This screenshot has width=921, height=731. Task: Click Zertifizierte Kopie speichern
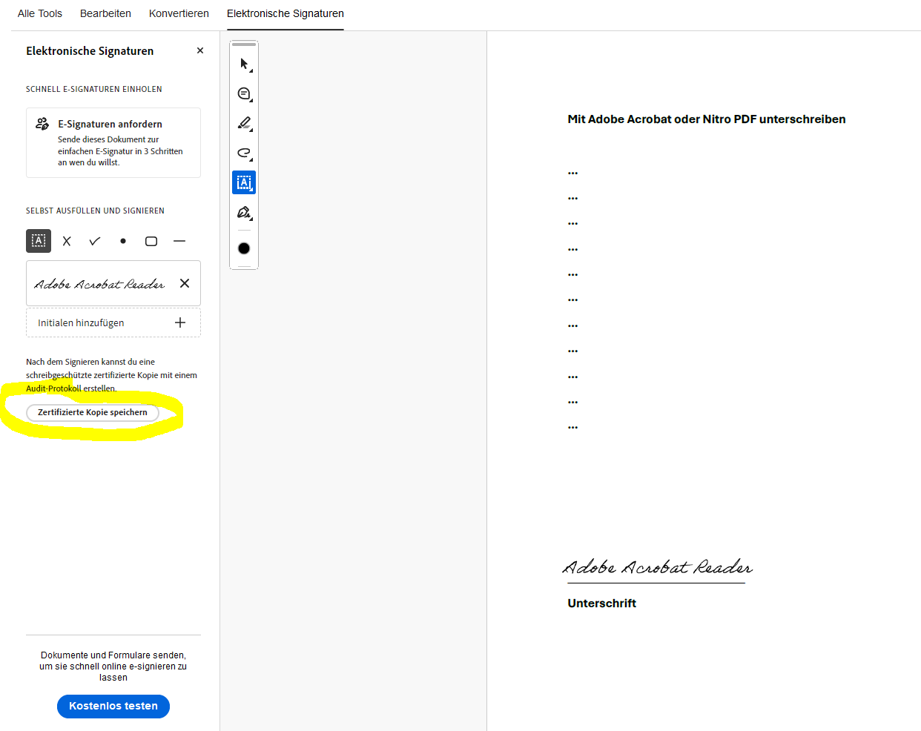coord(92,412)
